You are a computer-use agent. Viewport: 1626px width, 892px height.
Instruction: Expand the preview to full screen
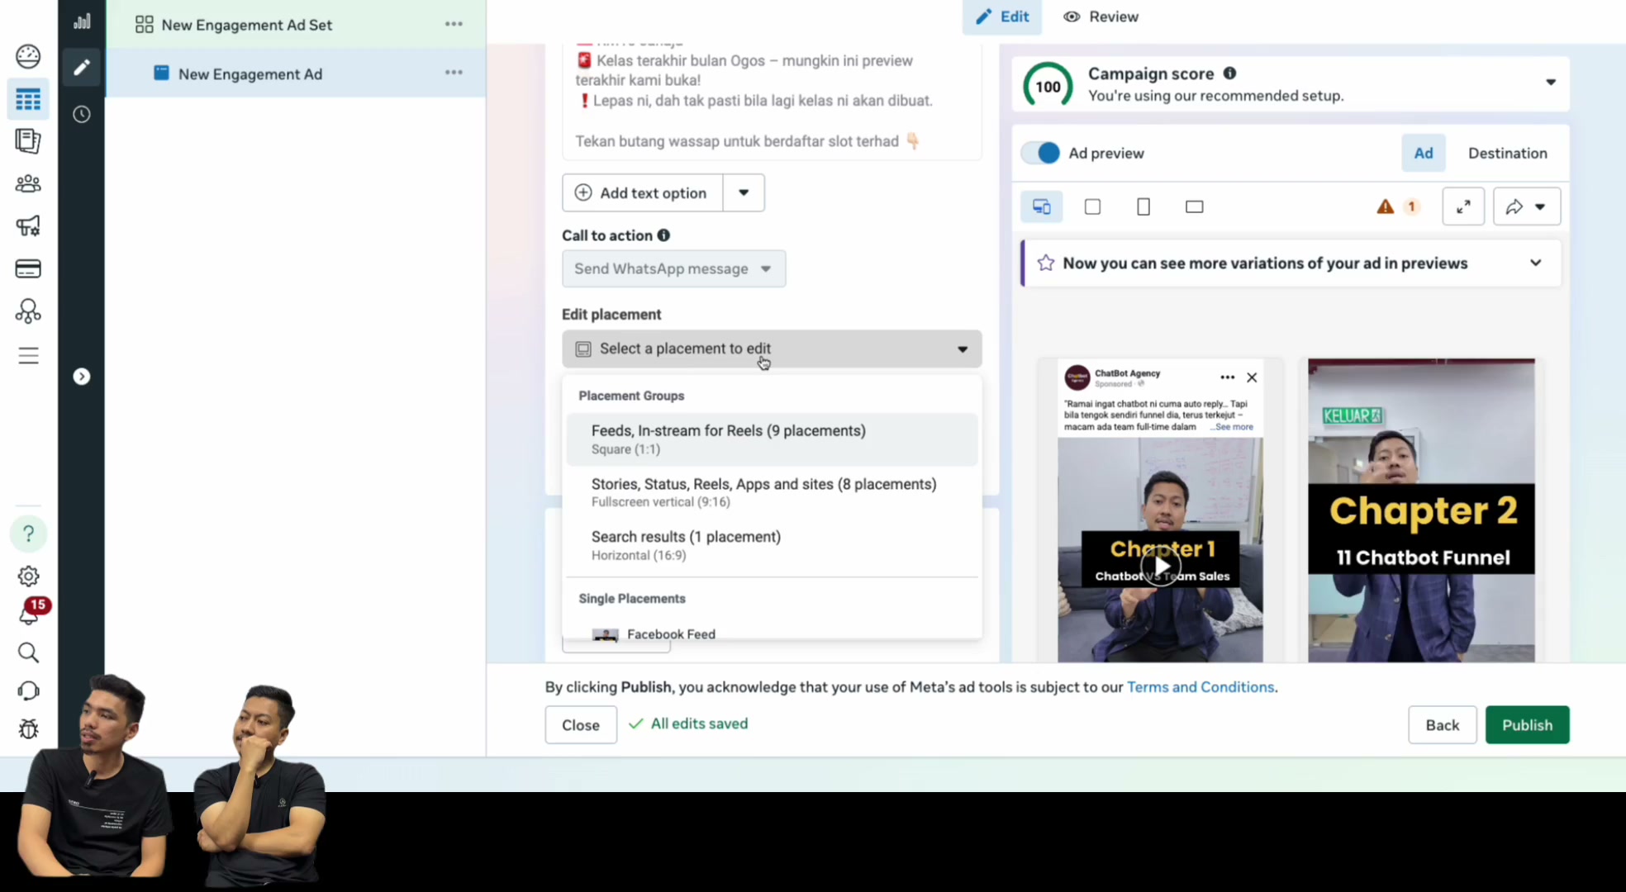(x=1463, y=206)
